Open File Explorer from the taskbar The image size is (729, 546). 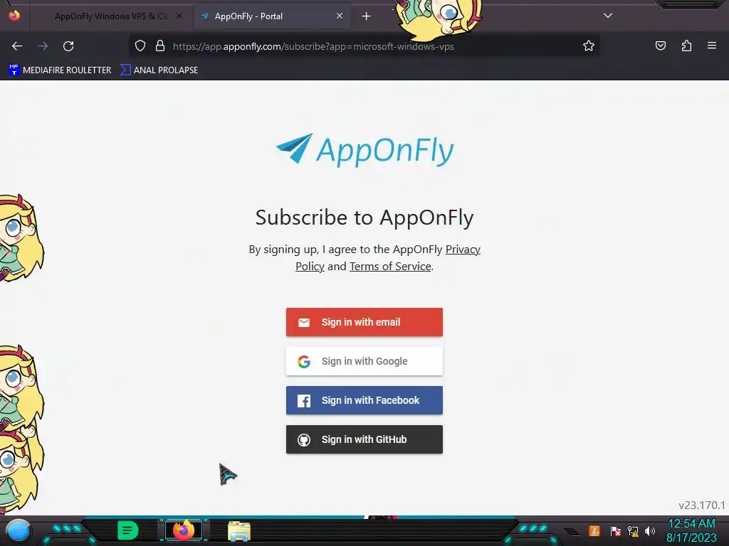(239, 531)
